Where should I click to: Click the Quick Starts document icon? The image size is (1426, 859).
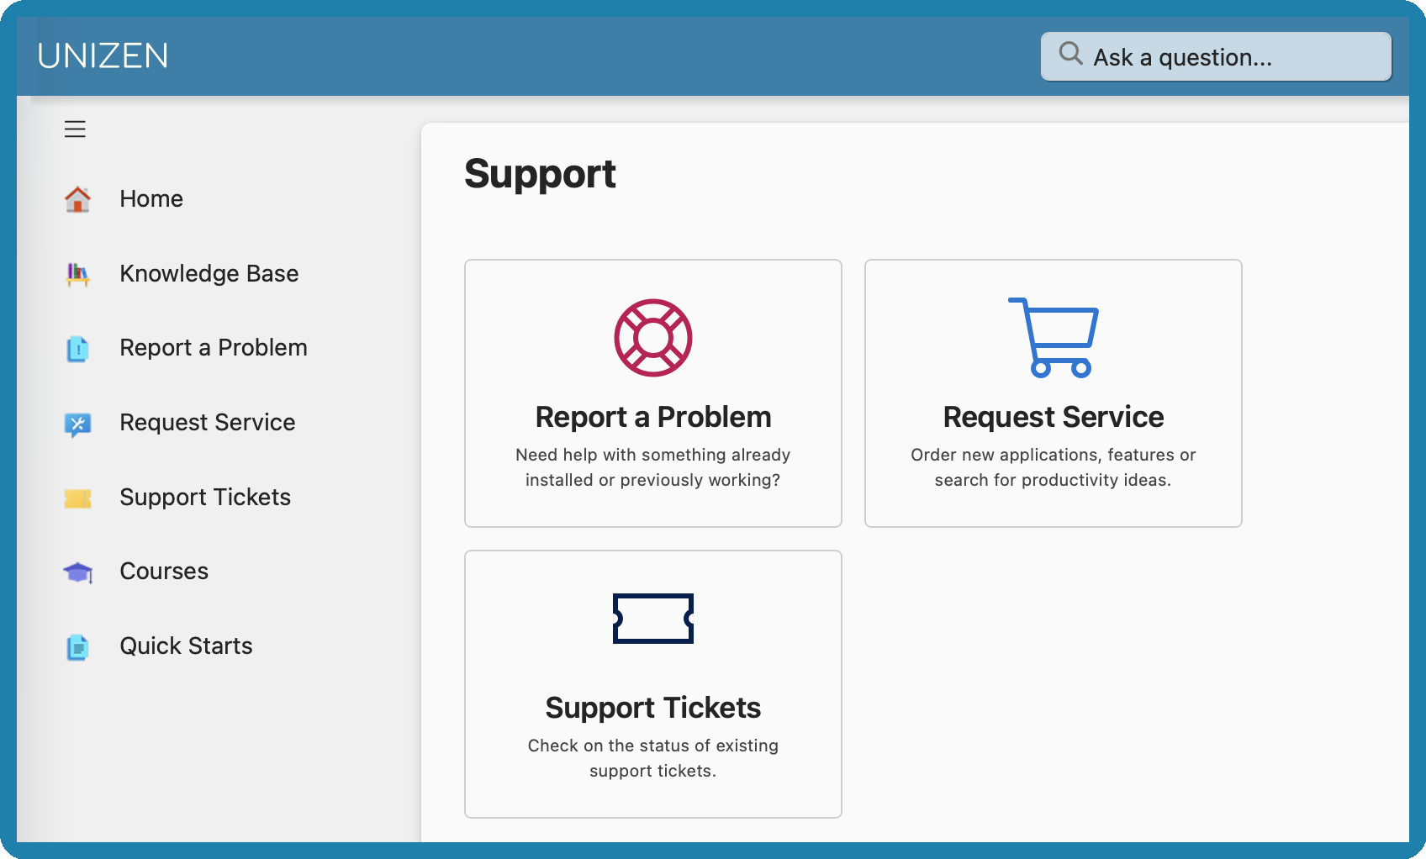(x=77, y=647)
